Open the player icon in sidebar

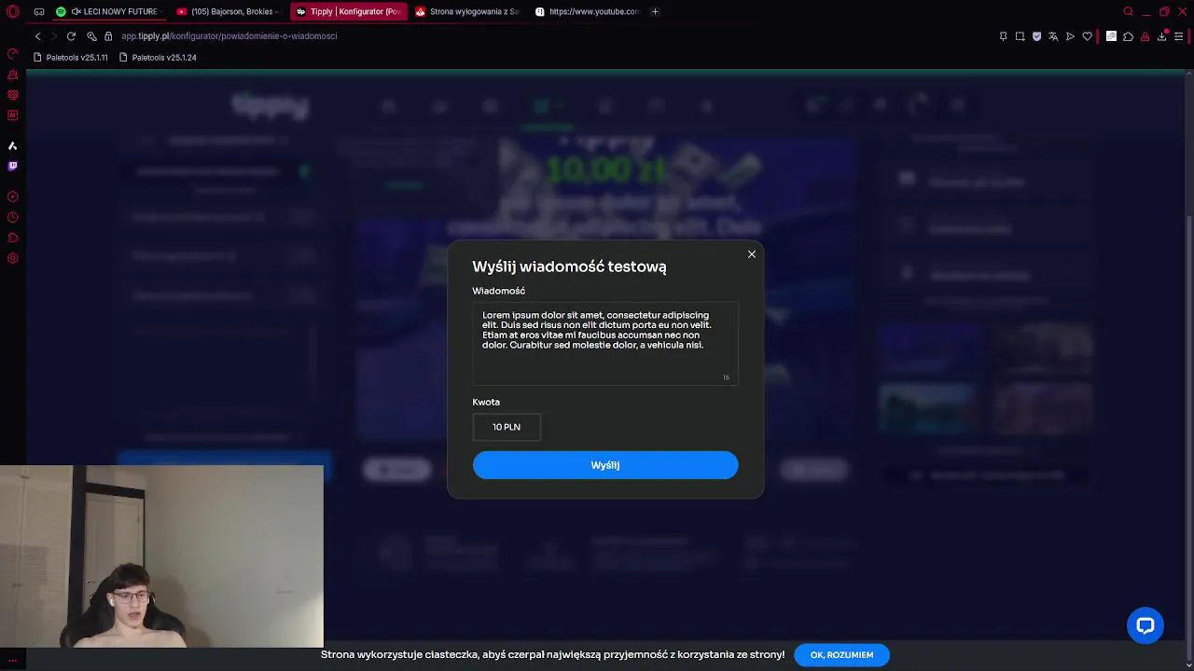pos(13,197)
